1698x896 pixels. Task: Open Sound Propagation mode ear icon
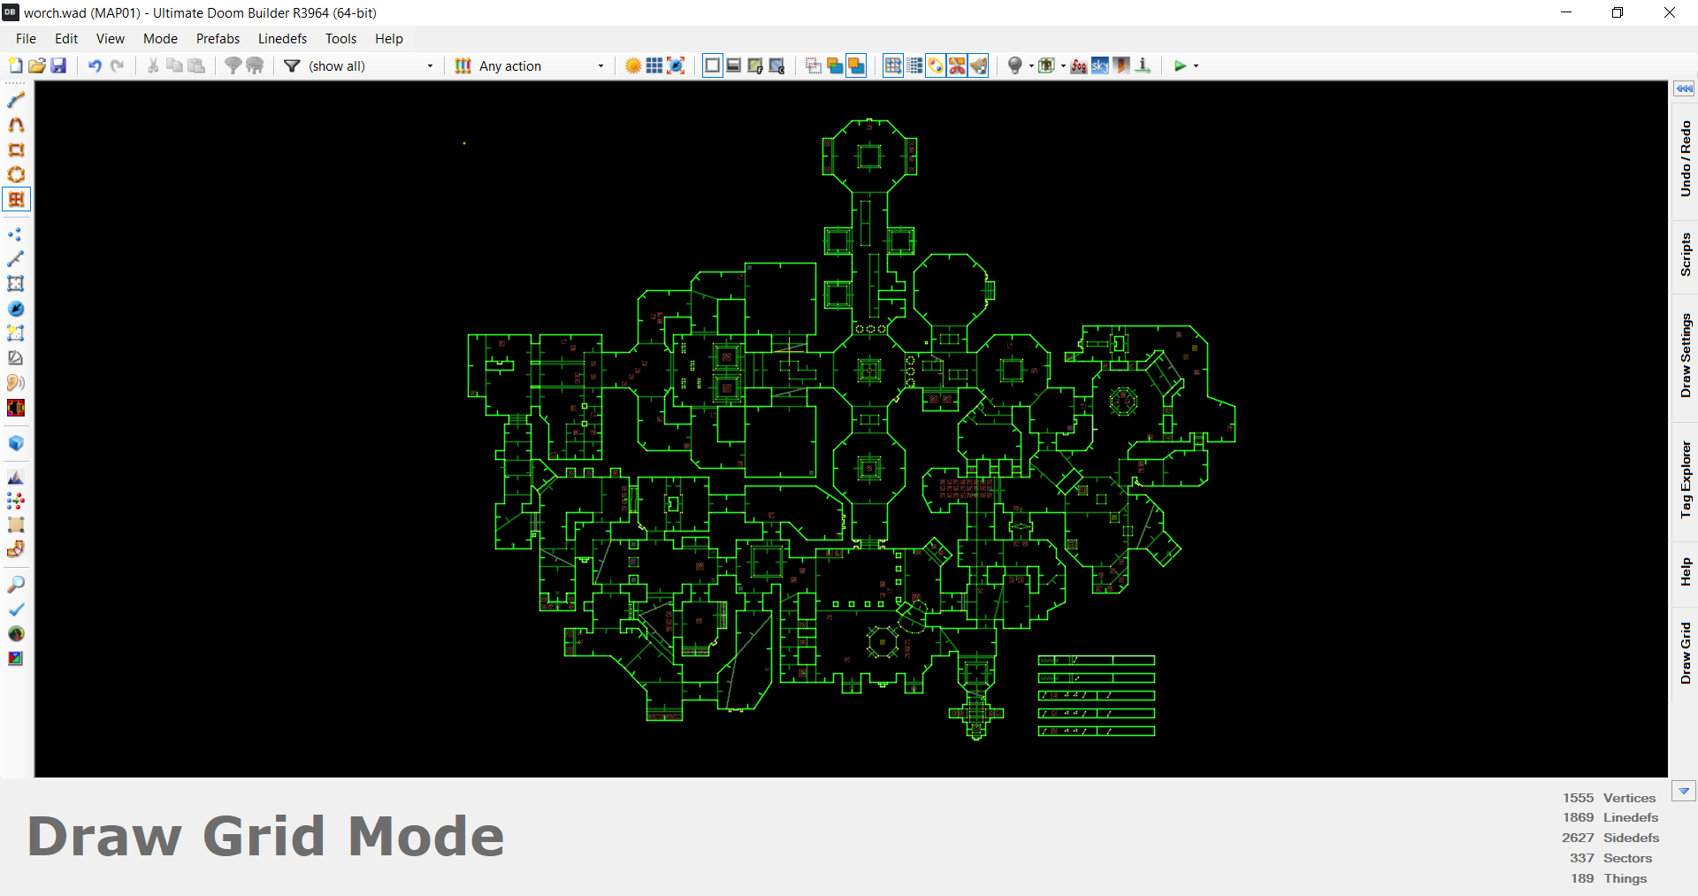tap(16, 383)
